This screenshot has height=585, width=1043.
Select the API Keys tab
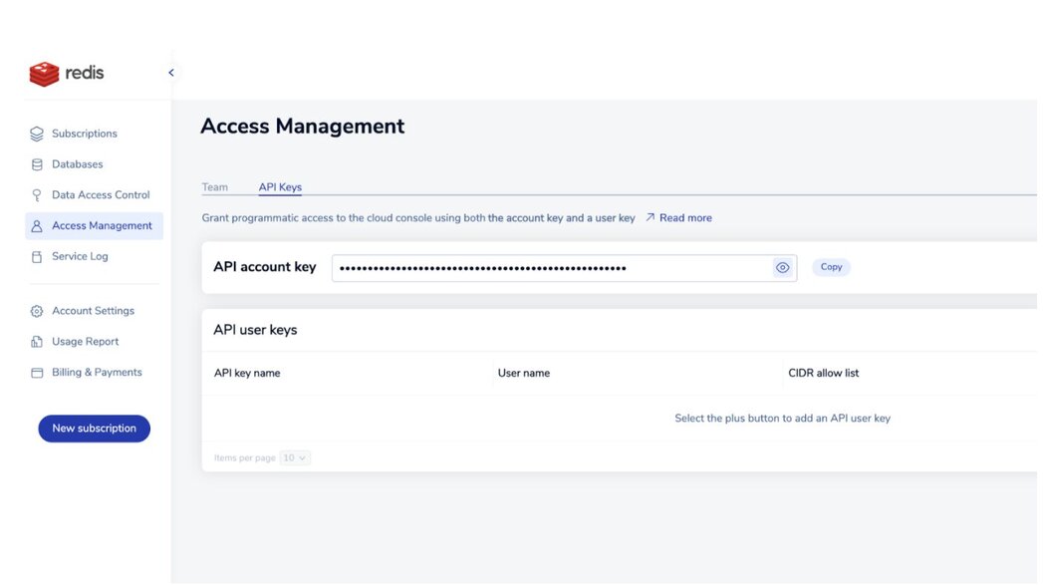click(280, 187)
